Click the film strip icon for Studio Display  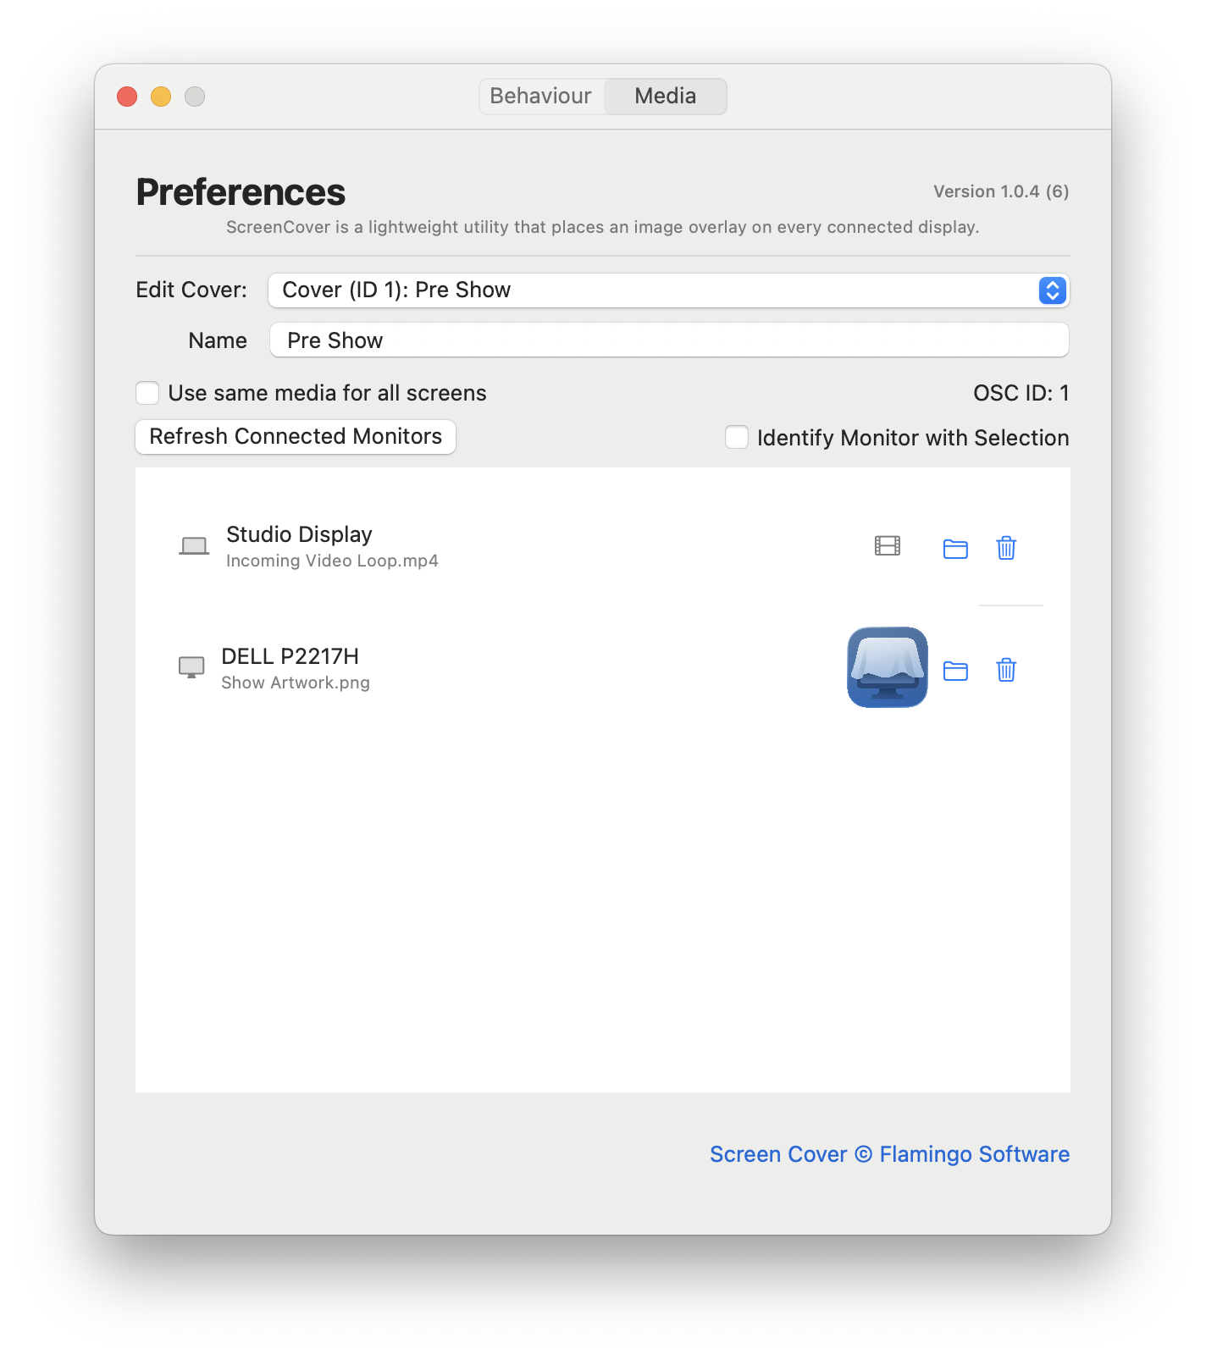tap(887, 546)
